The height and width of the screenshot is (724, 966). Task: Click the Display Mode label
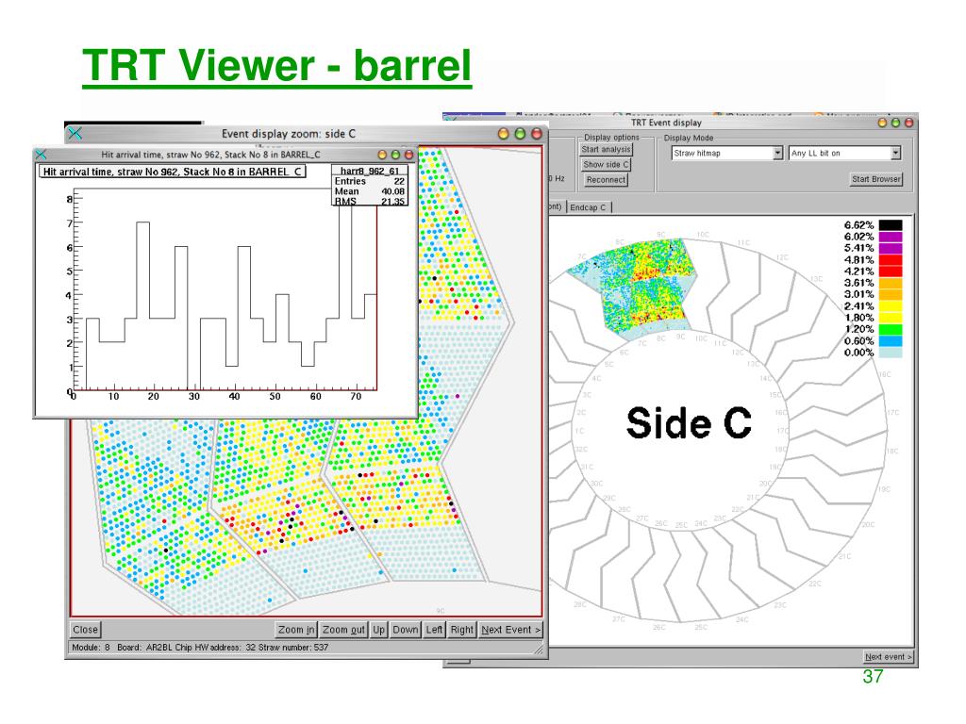tap(688, 138)
